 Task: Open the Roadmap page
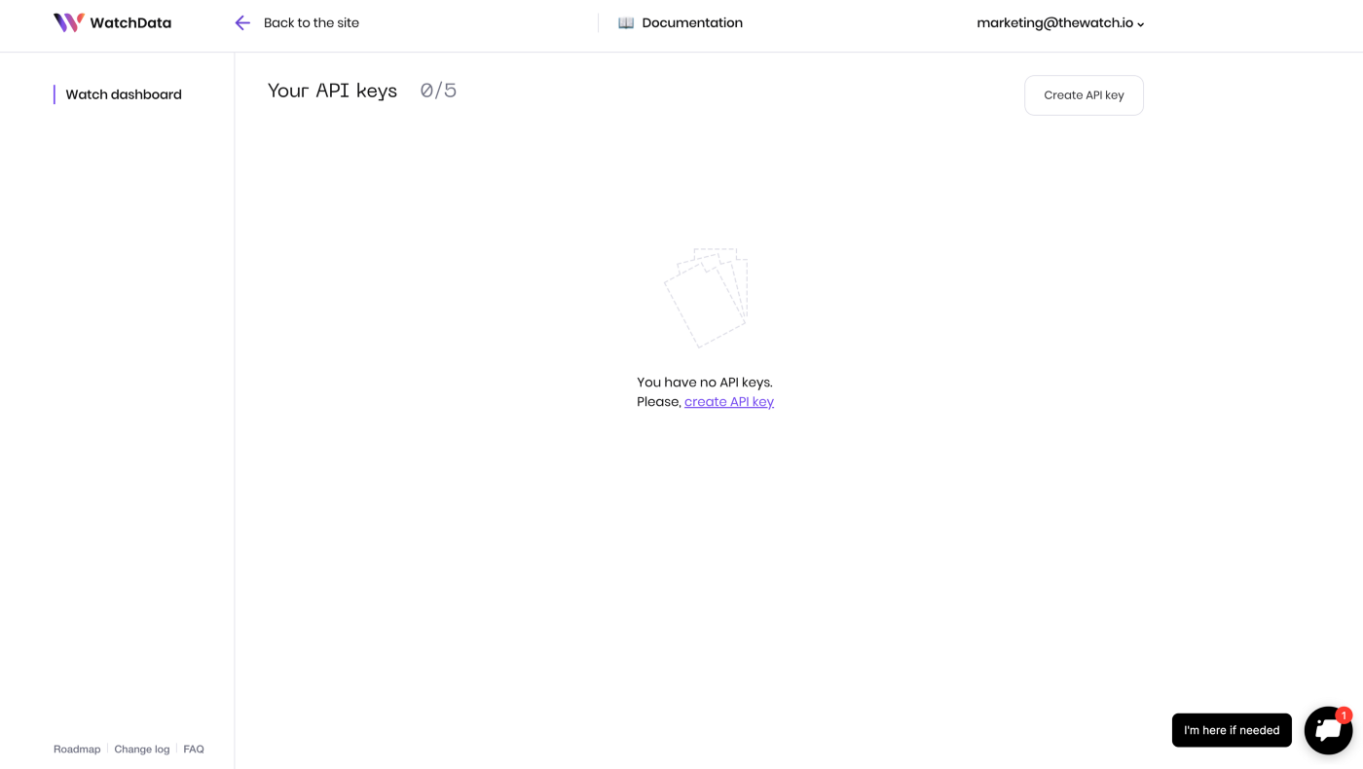tap(77, 749)
